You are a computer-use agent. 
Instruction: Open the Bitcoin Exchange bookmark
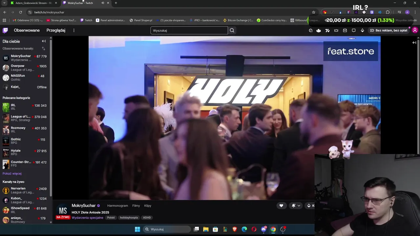tap(238, 20)
